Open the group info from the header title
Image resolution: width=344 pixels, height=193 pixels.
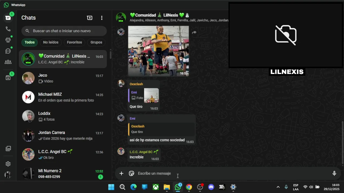[159, 15]
